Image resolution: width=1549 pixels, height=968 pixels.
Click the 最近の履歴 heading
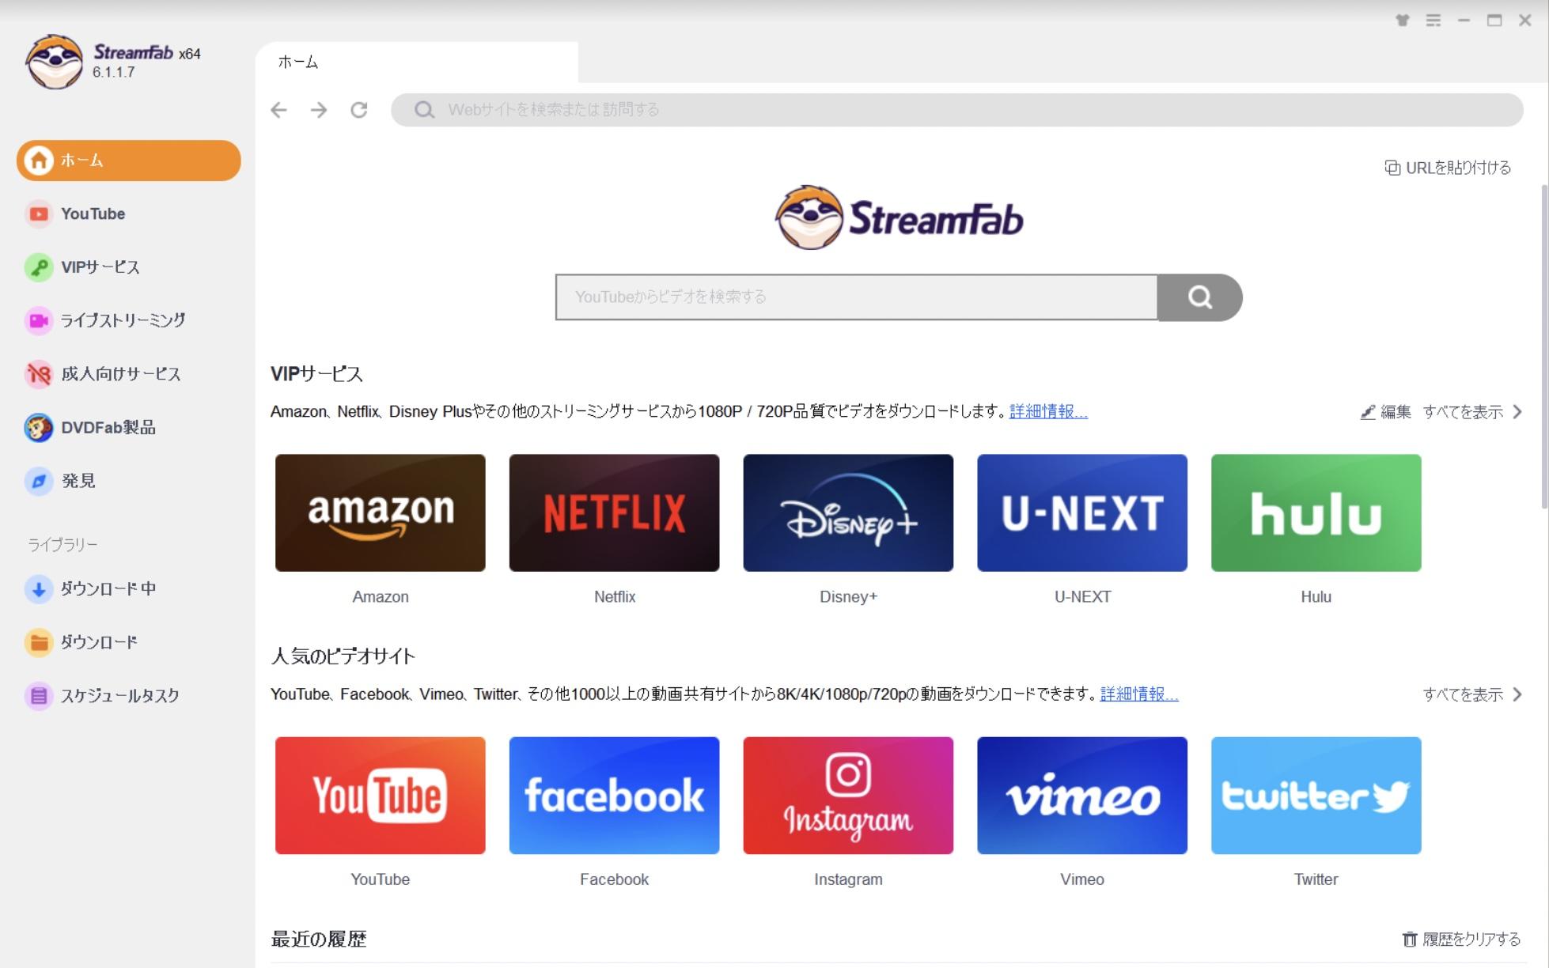click(319, 940)
